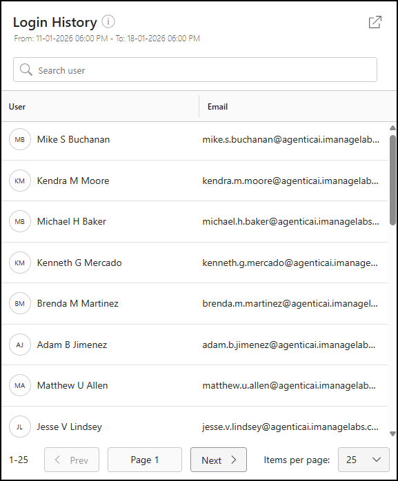Select user name Matthew U Allen

pyautogui.click(x=72, y=386)
